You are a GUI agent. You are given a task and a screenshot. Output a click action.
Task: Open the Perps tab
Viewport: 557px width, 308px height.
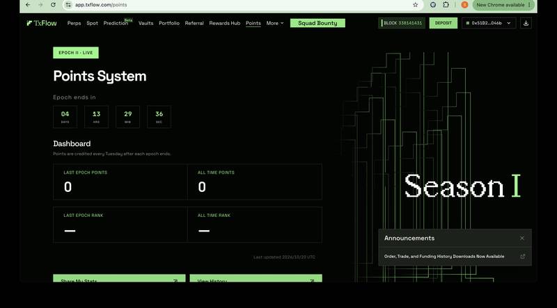(74, 23)
